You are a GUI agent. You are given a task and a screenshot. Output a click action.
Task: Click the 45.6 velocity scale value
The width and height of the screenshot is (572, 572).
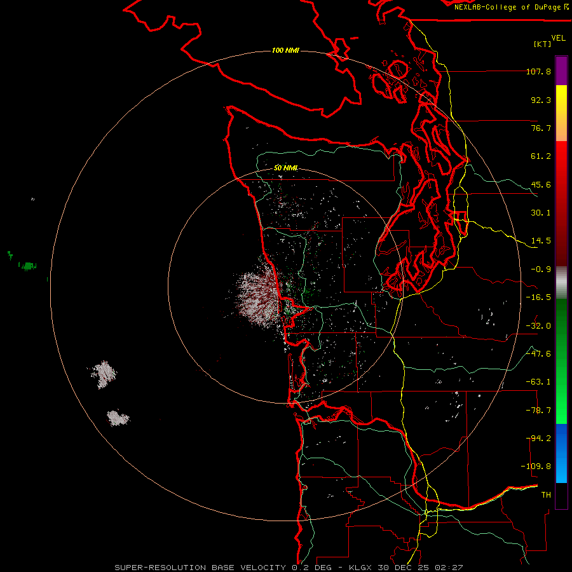coord(541,184)
